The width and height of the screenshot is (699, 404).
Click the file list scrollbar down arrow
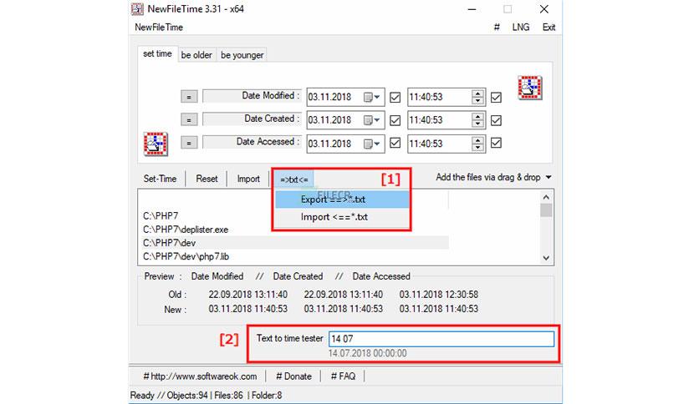[546, 258]
